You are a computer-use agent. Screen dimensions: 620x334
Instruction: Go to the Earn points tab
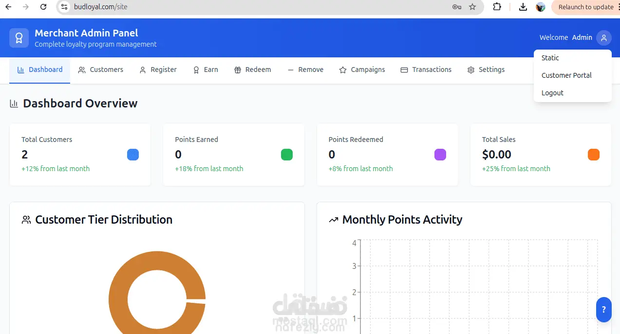pos(206,70)
